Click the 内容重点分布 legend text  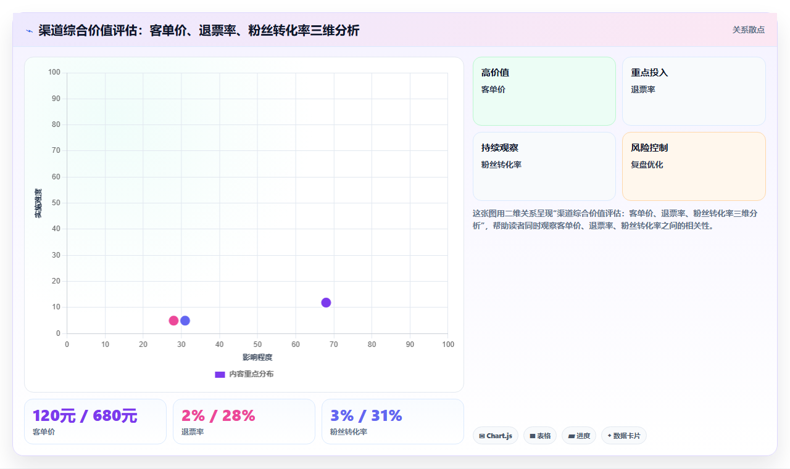(x=251, y=374)
